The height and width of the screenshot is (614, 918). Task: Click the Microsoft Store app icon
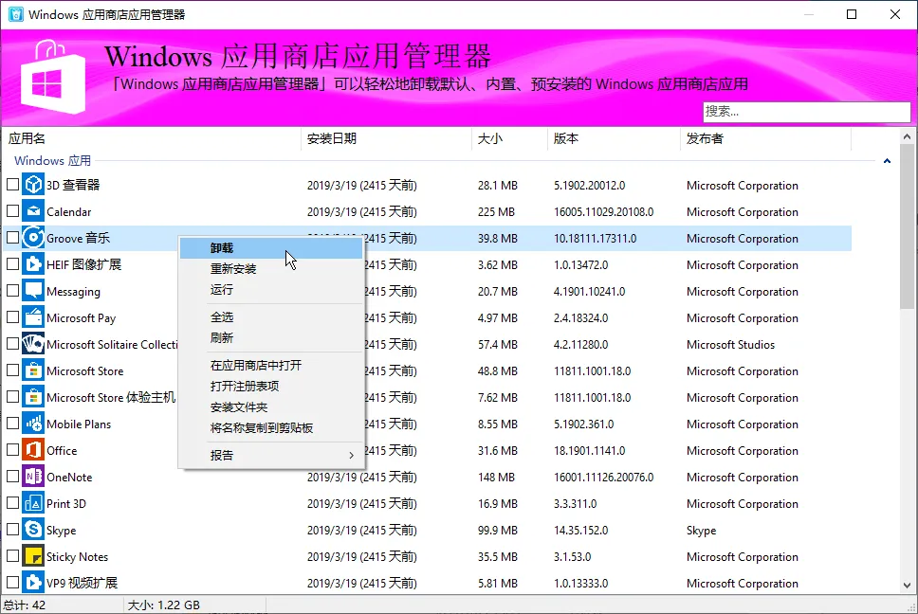tap(33, 370)
